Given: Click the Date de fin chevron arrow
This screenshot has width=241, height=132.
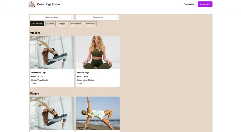Looking at the screenshot, I should (x=117, y=17).
